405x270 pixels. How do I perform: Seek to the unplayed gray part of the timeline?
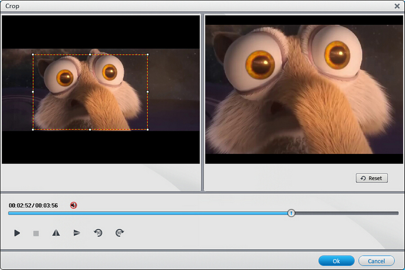click(x=347, y=213)
